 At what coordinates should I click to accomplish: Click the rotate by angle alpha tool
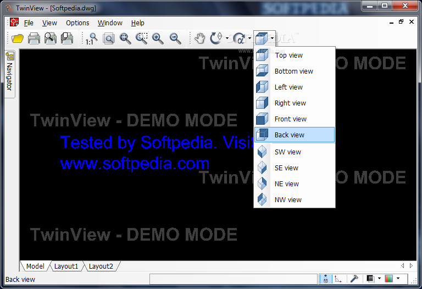click(x=239, y=38)
